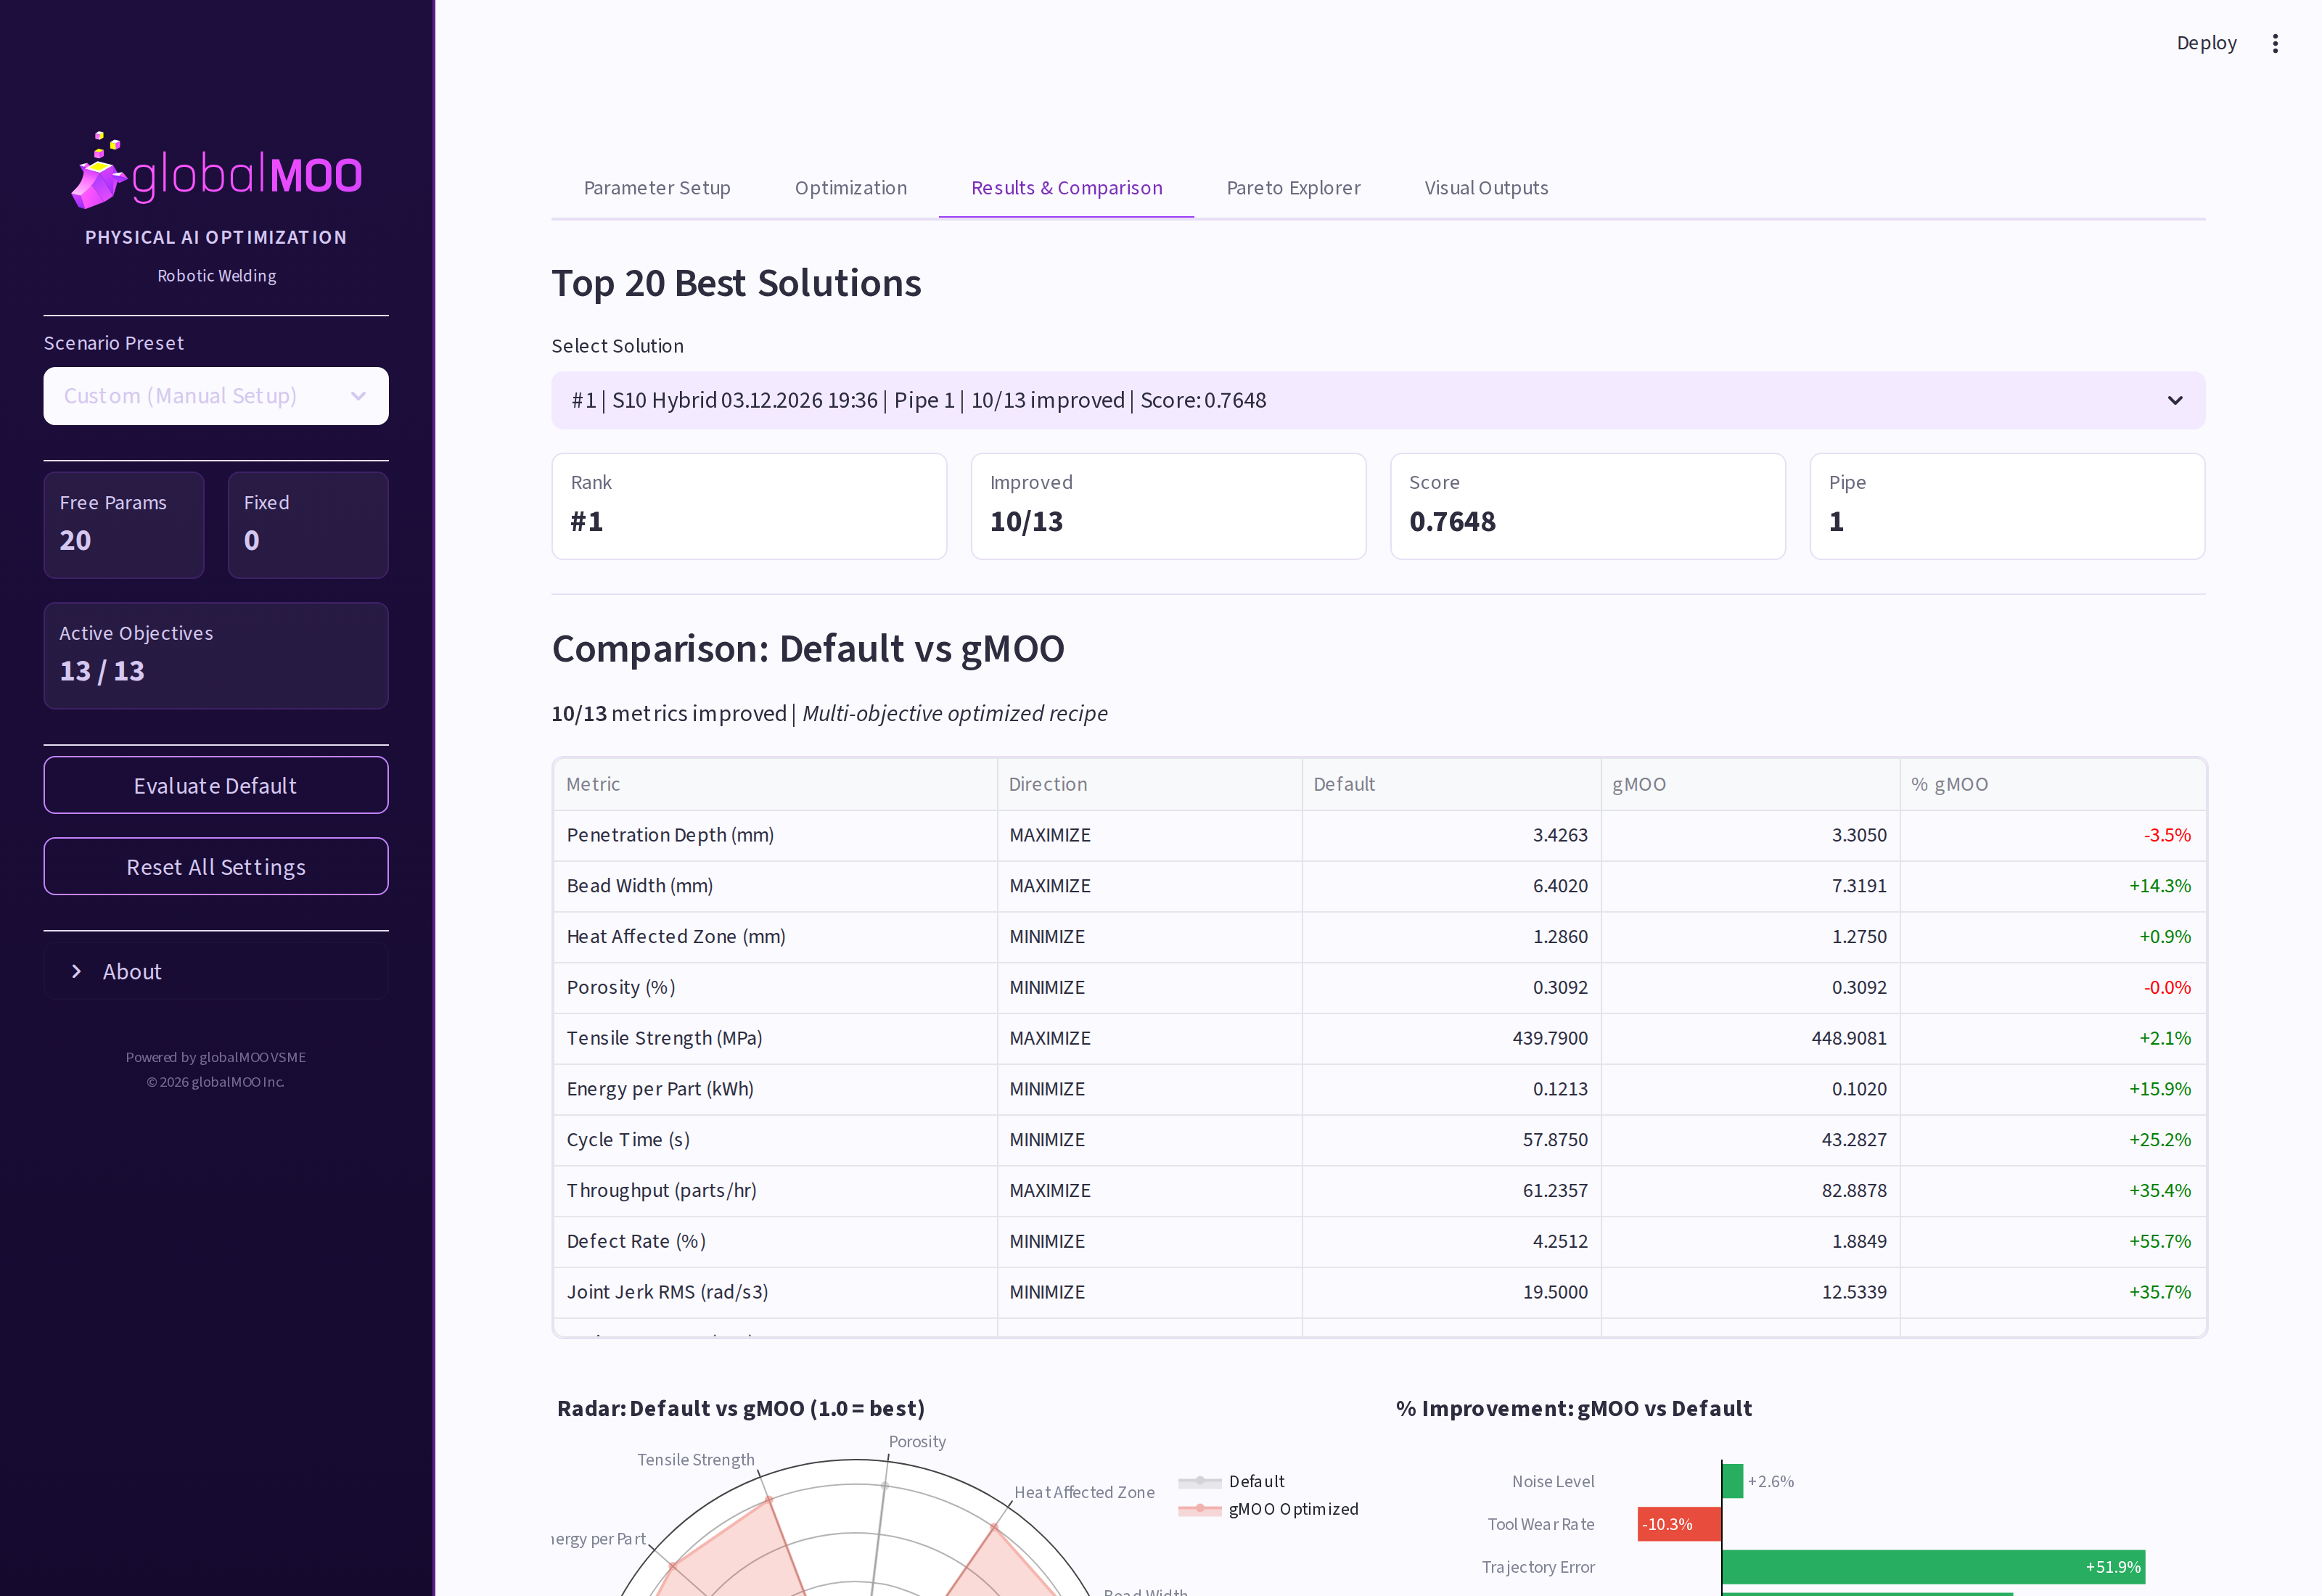This screenshot has width=2322, height=1596.
Task: Click the gMOO column header
Action: [x=1750, y=784]
